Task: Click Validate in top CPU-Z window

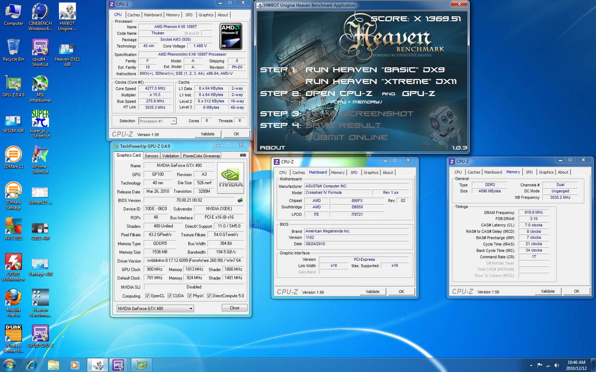Action: click(x=208, y=134)
